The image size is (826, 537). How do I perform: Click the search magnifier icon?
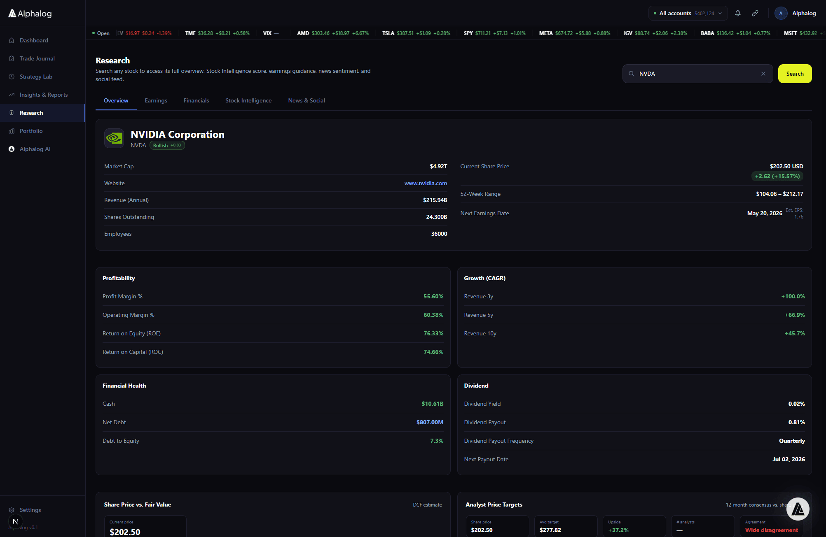(x=631, y=74)
